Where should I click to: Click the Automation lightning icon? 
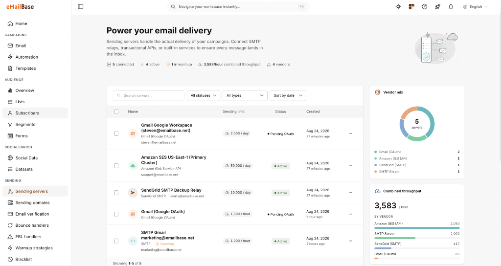click(10, 57)
